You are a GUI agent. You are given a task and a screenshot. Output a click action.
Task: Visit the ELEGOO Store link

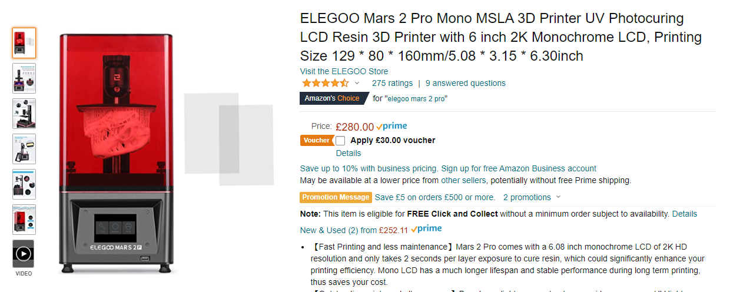(x=344, y=71)
